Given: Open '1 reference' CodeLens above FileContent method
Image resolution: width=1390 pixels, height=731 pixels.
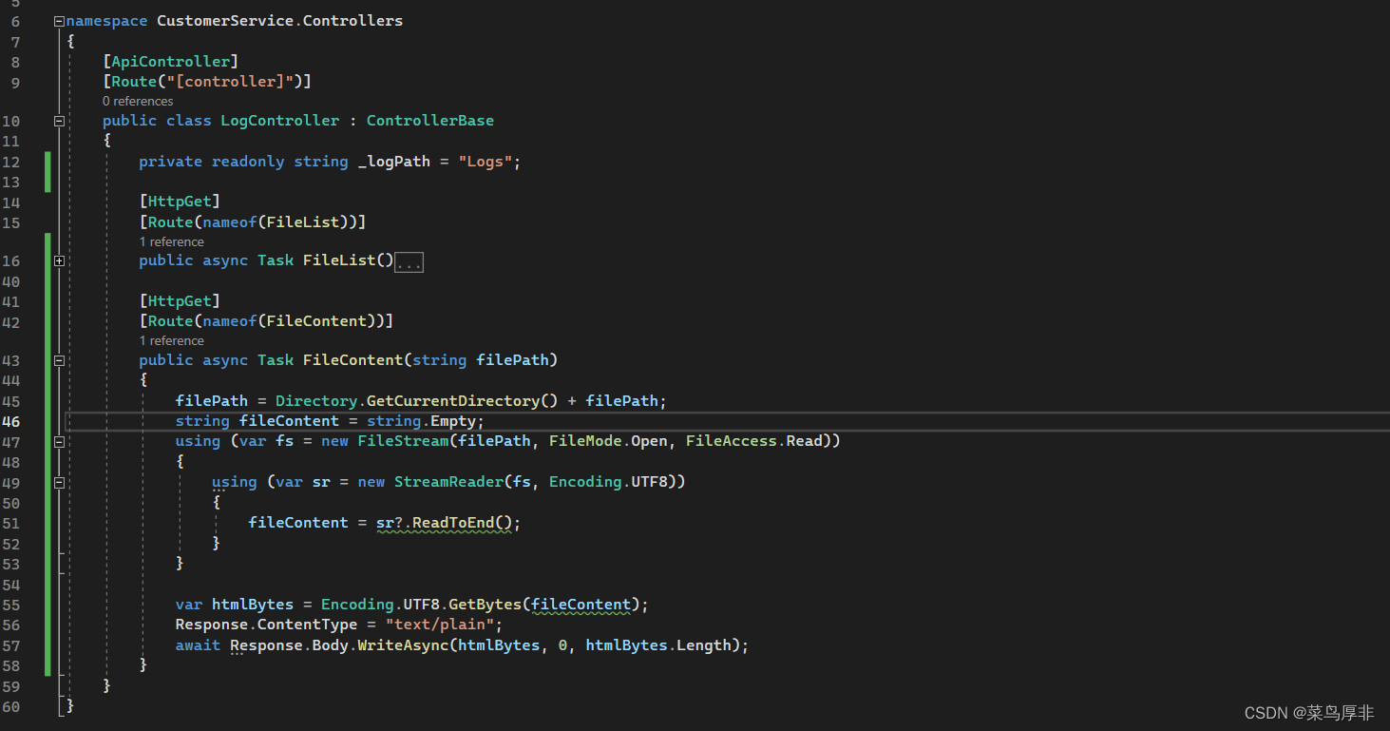Looking at the screenshot, I should tap(172, 340).
